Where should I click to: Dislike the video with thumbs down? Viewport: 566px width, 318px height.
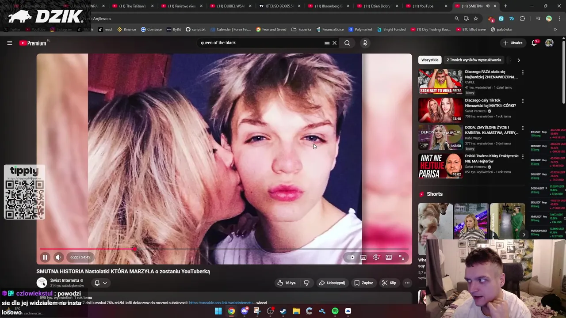pos(306,283)
